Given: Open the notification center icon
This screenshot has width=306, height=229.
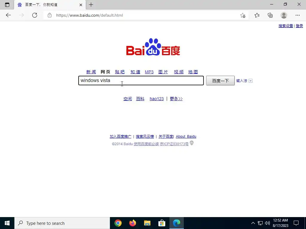Looking at the screenshot, I should [296, 223].
